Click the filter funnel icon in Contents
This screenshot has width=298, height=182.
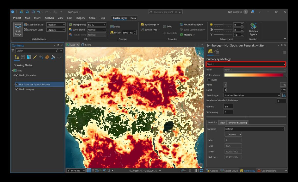tap(13, 51)
